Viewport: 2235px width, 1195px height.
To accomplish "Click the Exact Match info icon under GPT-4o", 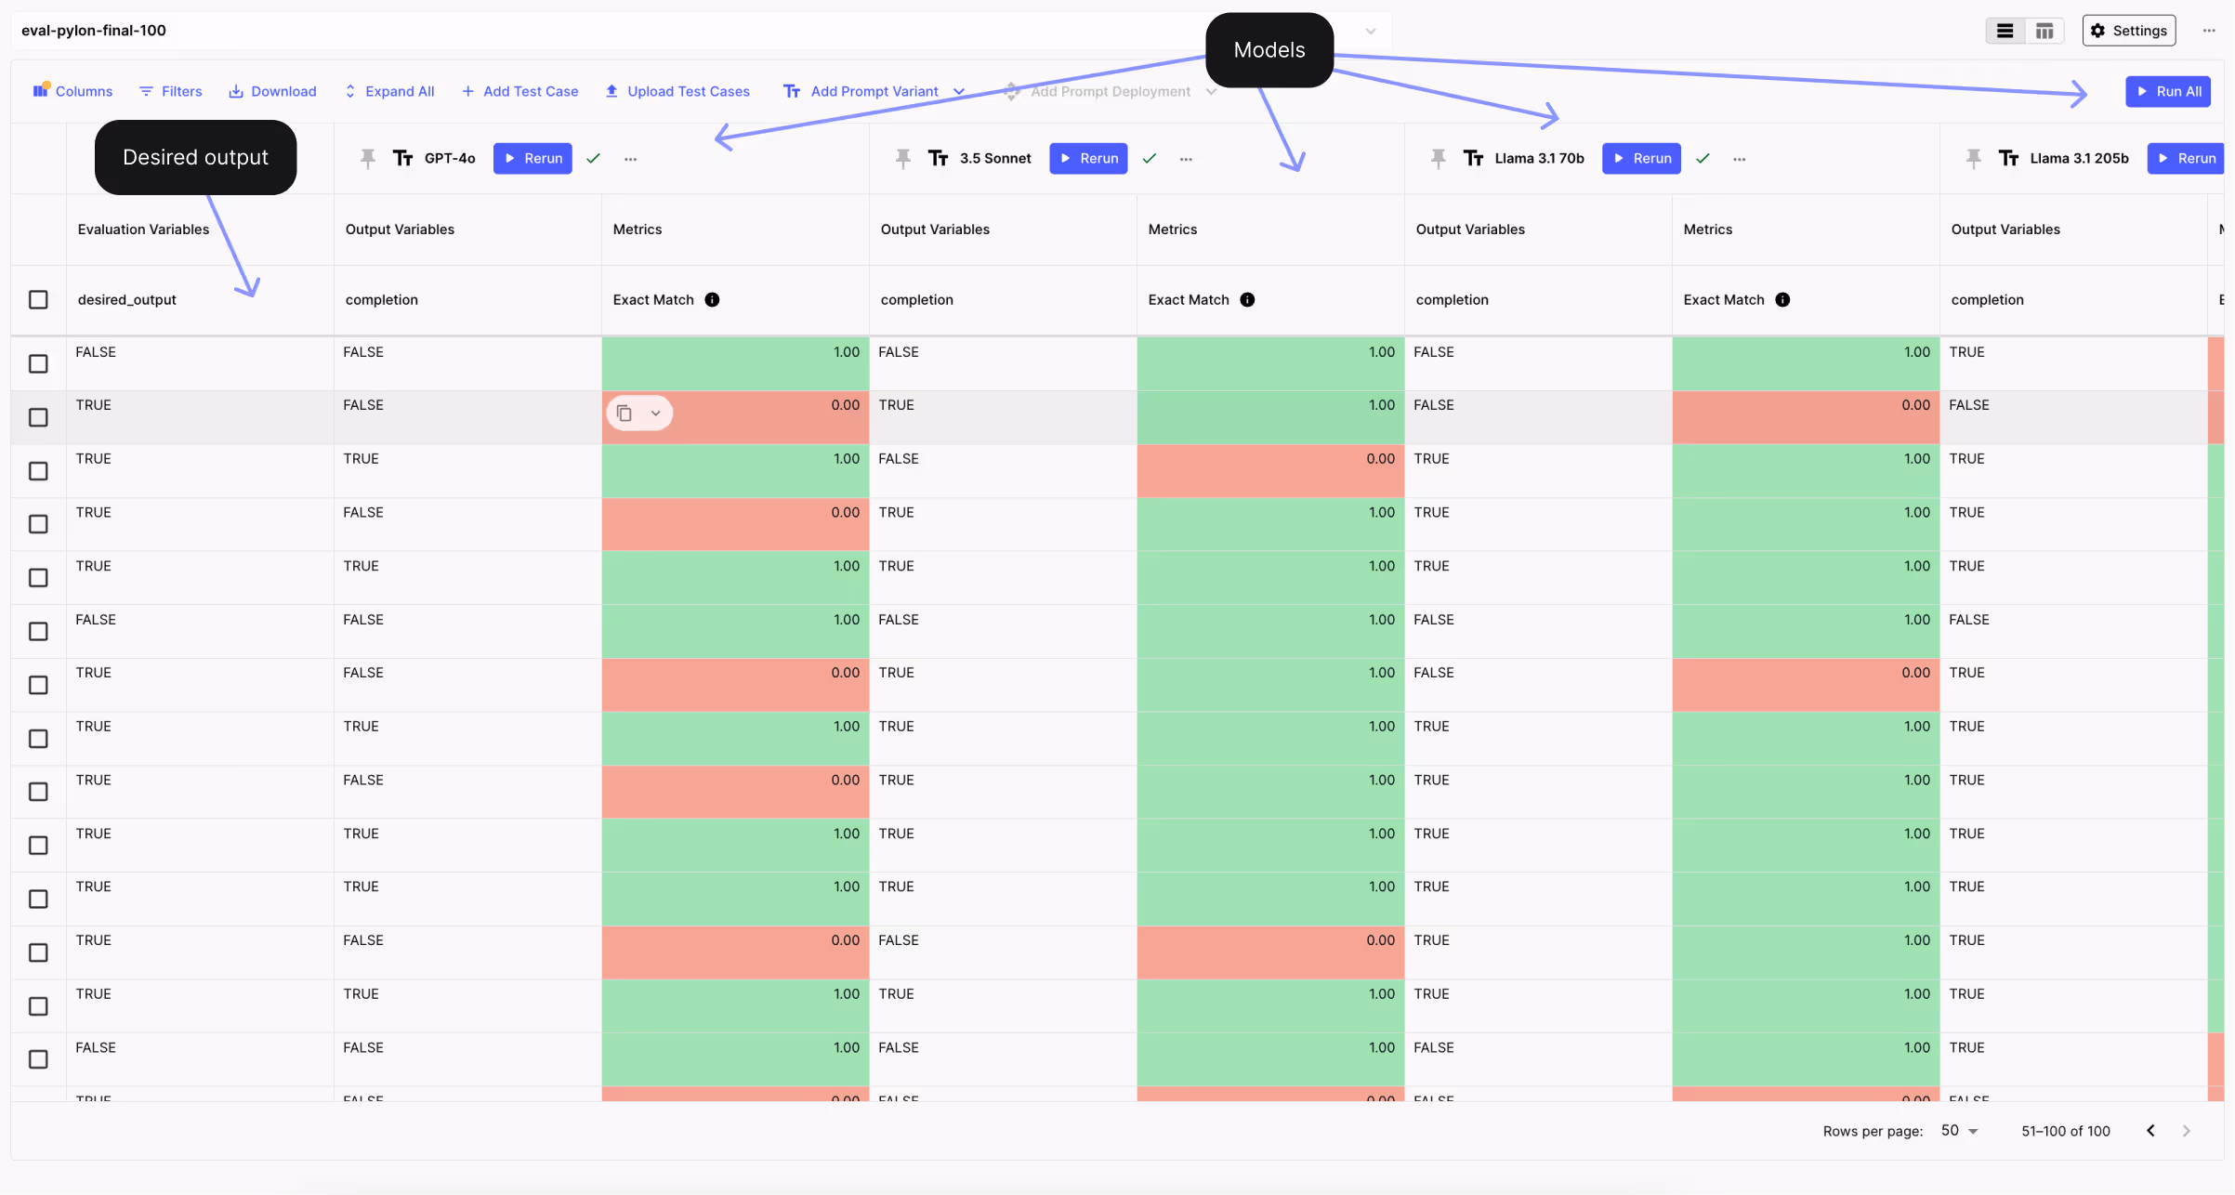I will [712, 299].
